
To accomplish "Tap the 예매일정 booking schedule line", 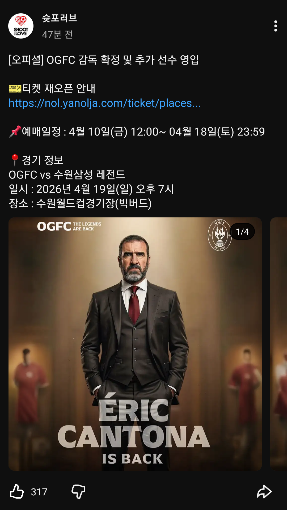I will pos(137,132).
